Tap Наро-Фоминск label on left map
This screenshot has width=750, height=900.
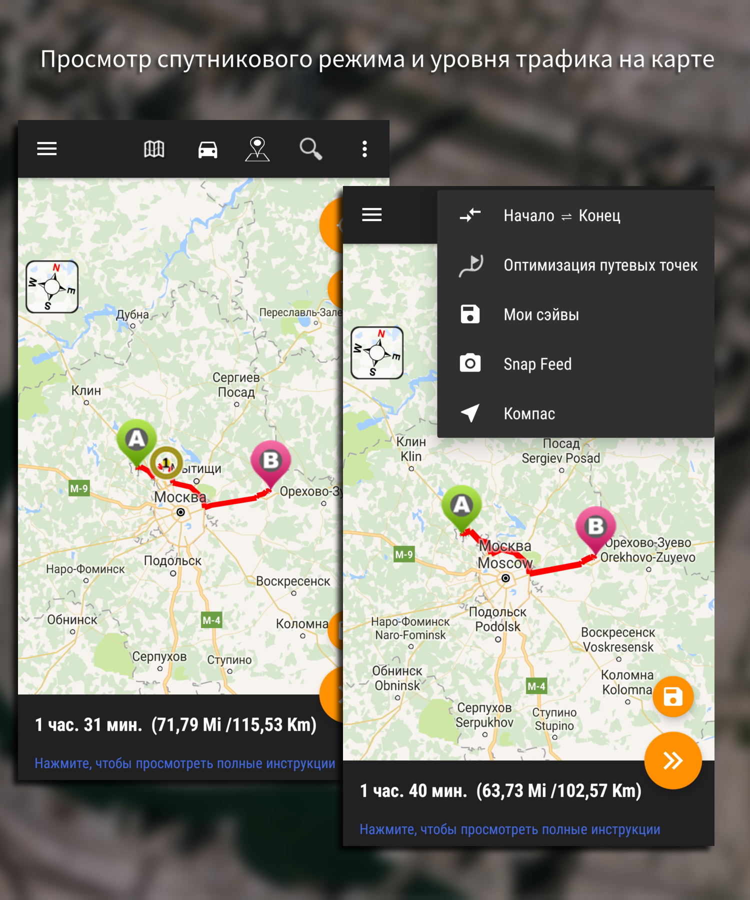85,569
